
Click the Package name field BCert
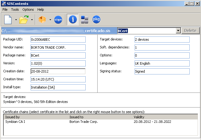[x=58, y=55]
